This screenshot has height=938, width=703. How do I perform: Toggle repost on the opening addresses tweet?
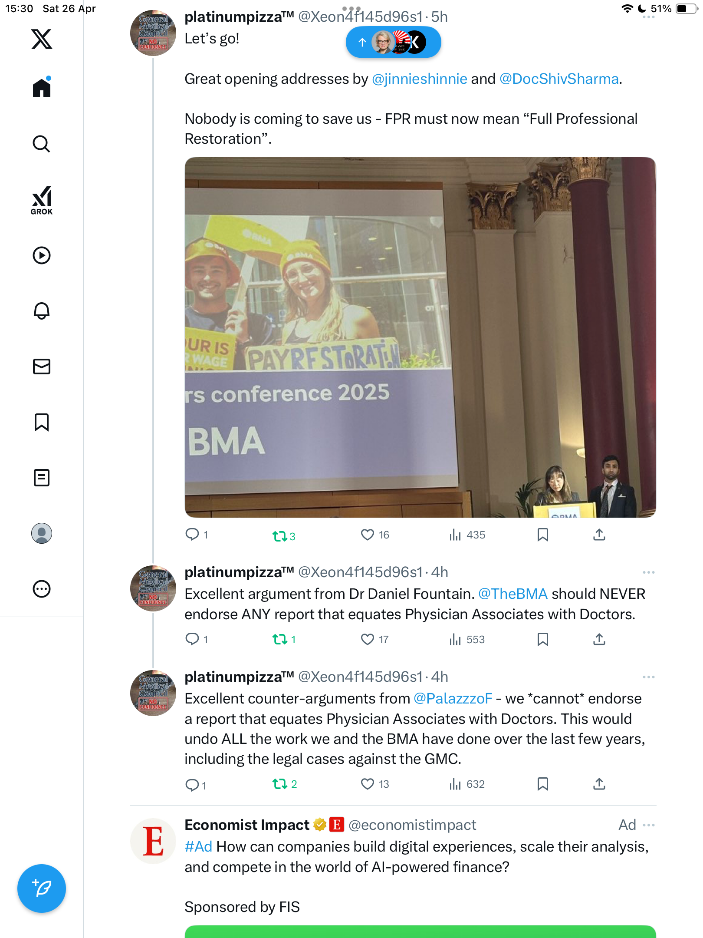[280, 536]
